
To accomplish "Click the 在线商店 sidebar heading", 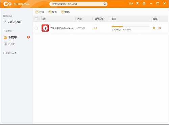I will click(7, 16).
